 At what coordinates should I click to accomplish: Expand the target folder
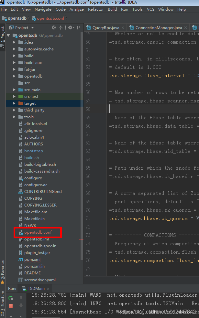14,103
